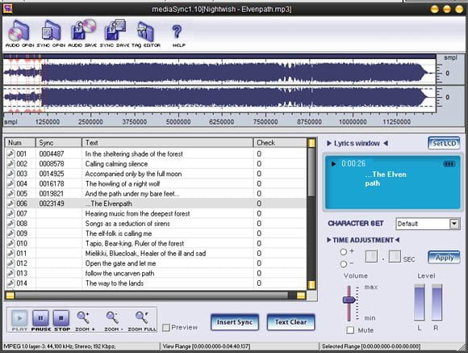
Task: Click the Sync Save toolbar icon
Action: [x=115, y=33]
